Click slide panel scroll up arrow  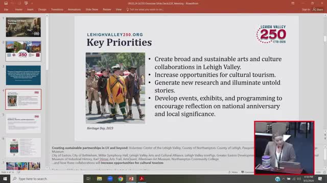coord(46,15)
